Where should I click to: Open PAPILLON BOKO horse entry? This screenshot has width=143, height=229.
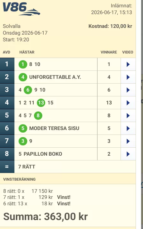43,154
